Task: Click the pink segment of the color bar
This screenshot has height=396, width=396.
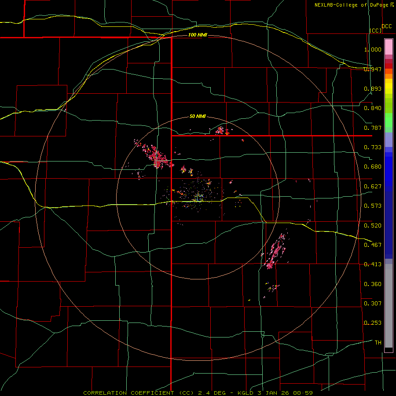Action: (x=389, y=47)
